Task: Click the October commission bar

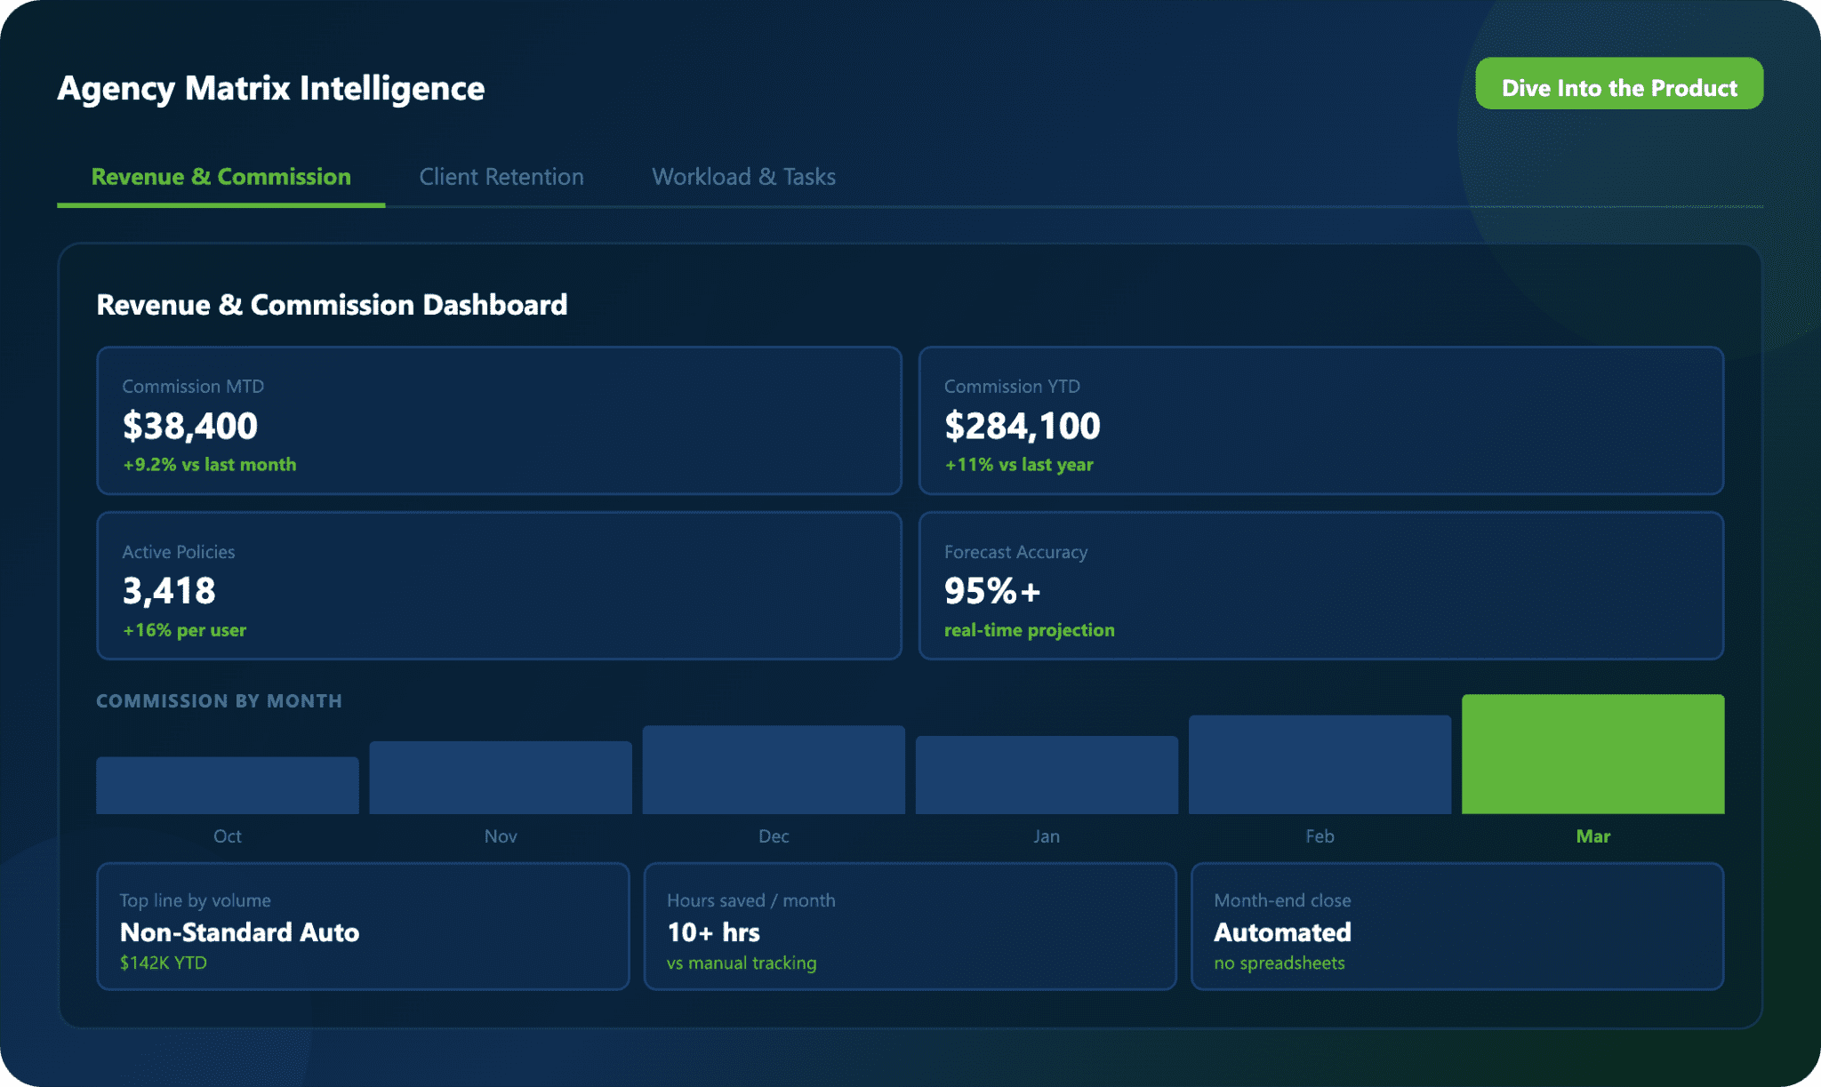Action: (228, 786)
